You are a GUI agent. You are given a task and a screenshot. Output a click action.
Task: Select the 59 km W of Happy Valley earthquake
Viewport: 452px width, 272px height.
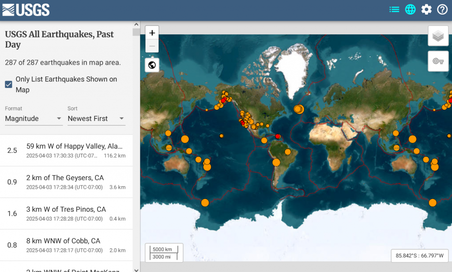66,151
